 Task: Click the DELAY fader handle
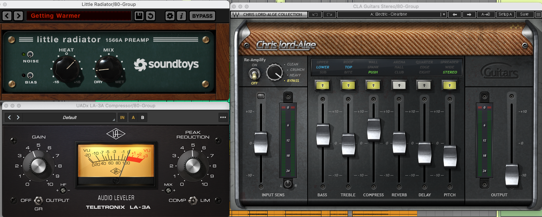(424, 153)
